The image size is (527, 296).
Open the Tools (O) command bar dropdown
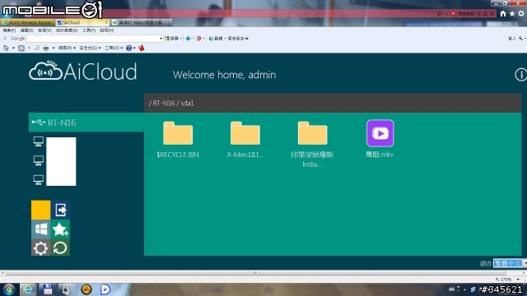coord(114,48)
